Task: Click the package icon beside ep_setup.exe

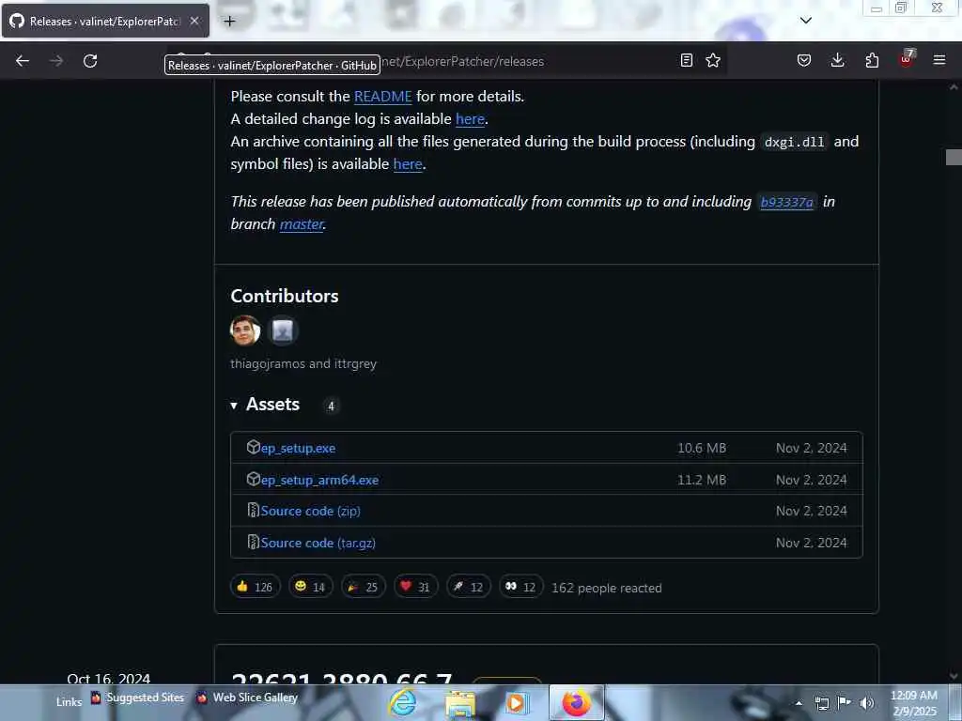Action: [x=254, y=447]
